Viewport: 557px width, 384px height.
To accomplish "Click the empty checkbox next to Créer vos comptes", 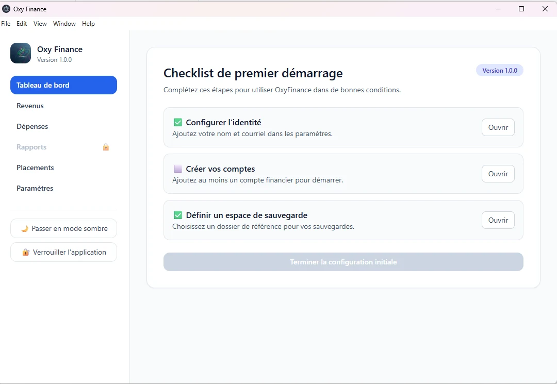I will point(177,169).
